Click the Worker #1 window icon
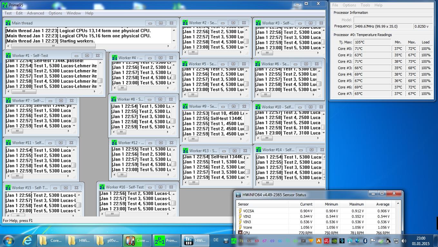This screenshot has height=247, width=438. pos(9,55)
